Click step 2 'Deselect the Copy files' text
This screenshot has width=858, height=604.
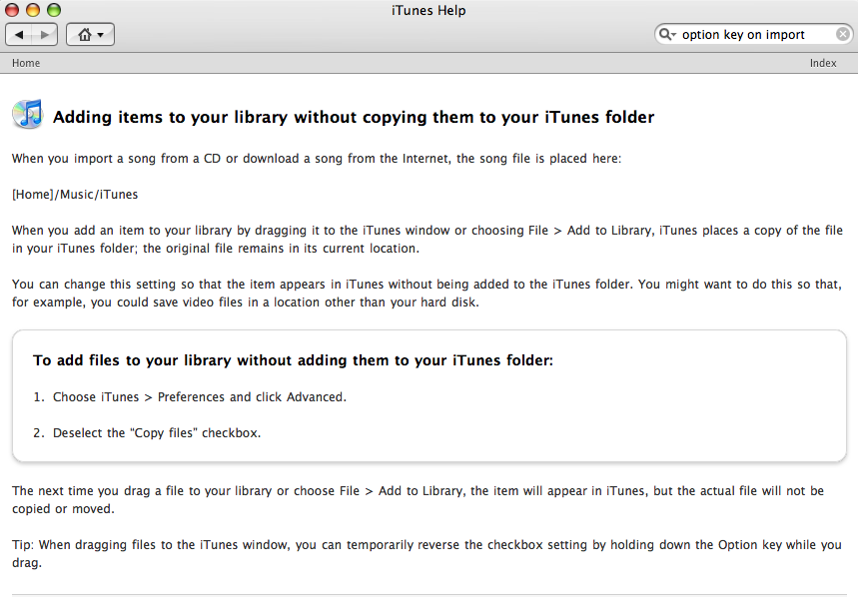pyautogui.click(x=157, y=432)
